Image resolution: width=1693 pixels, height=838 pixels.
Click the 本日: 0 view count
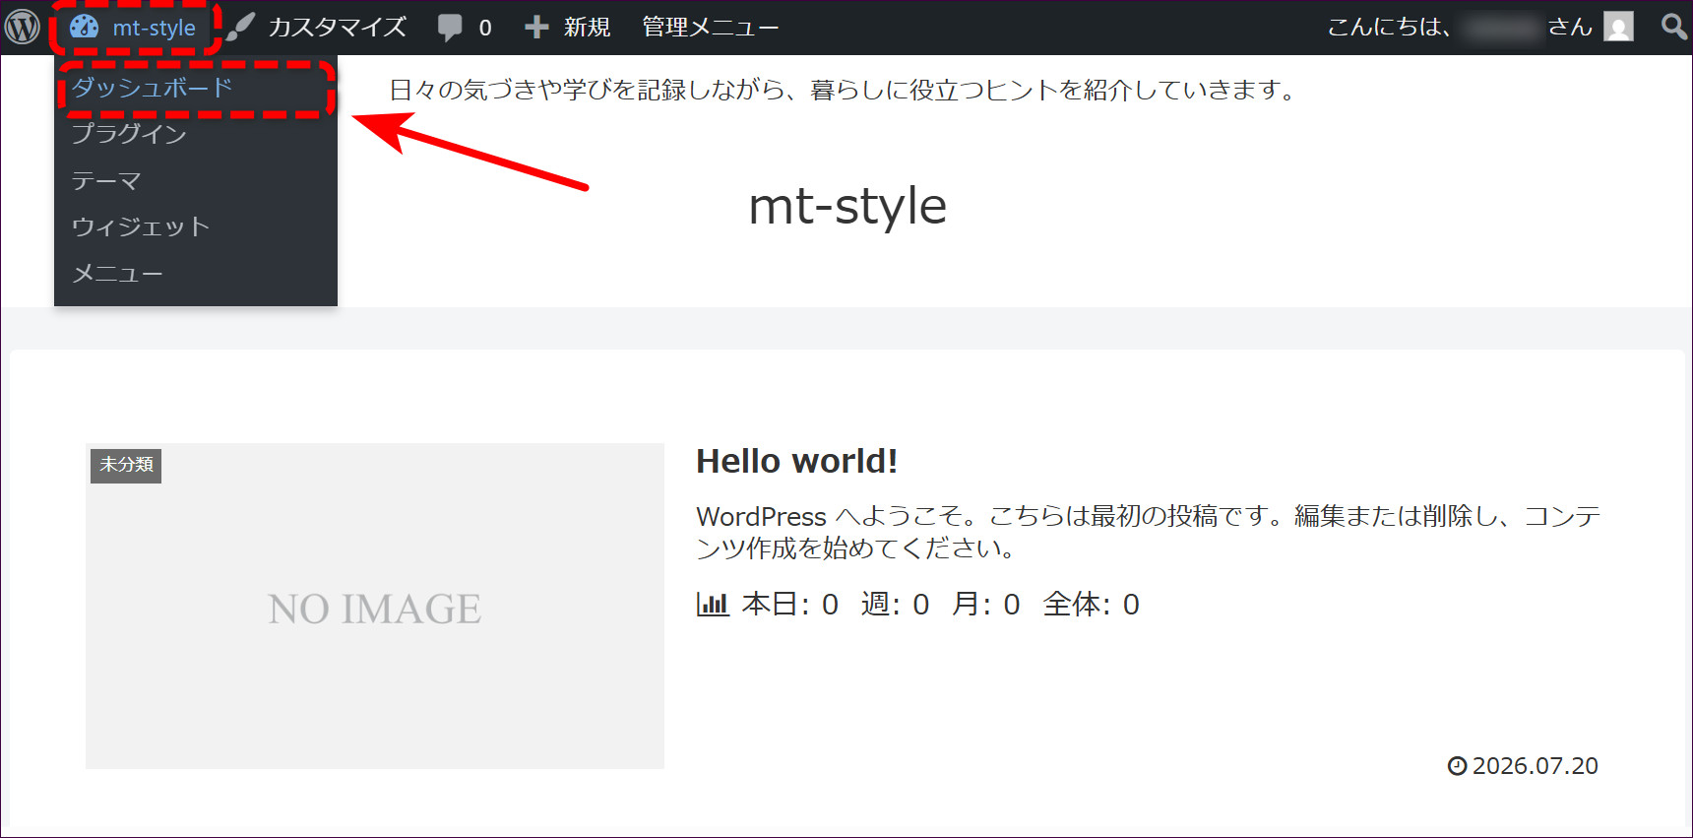click(x=789, y=604)
